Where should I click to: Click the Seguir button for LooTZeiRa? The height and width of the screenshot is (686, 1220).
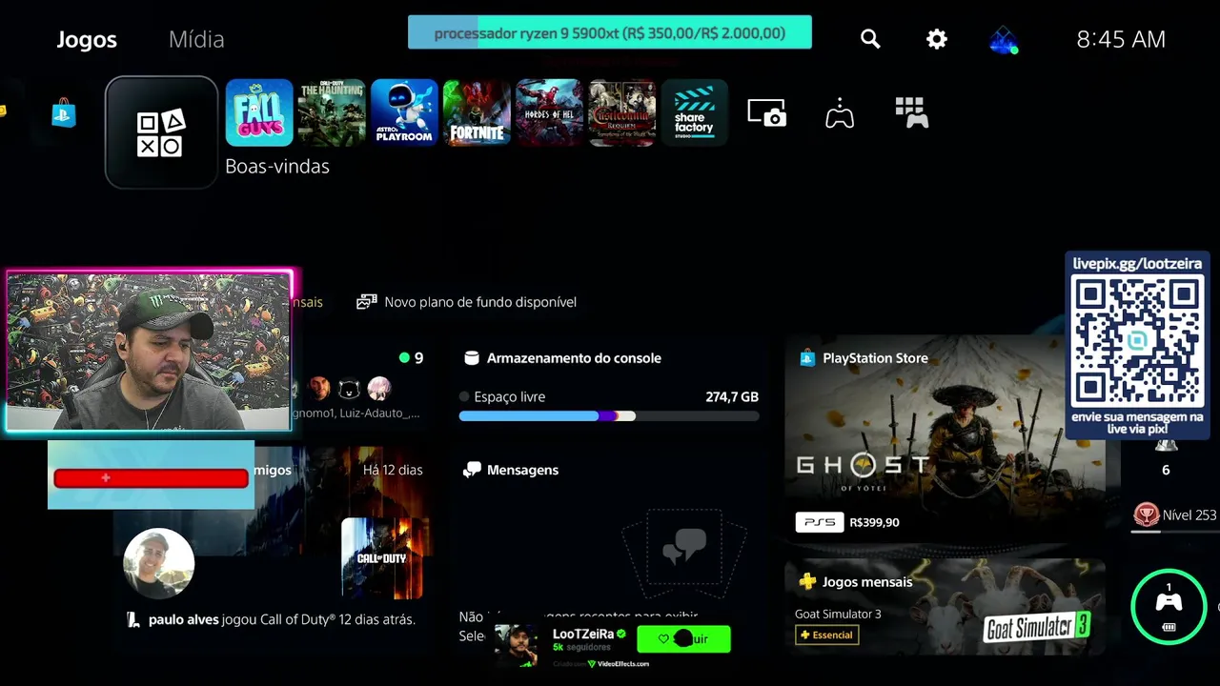tap(683, 639)
